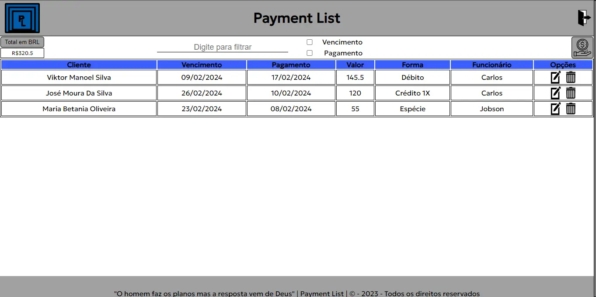Edit Viktor Manoel Silva's payment
Screen dimensions: 596x297
click(555, 78)
